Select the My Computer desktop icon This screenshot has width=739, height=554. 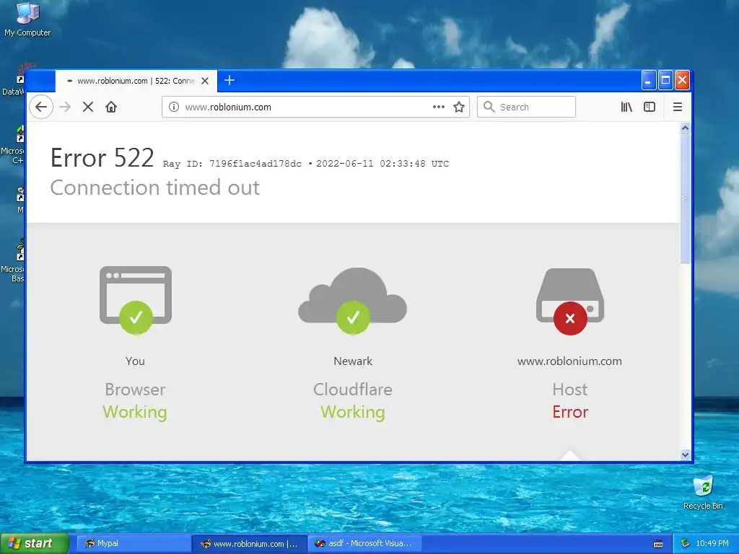point(27,19)
